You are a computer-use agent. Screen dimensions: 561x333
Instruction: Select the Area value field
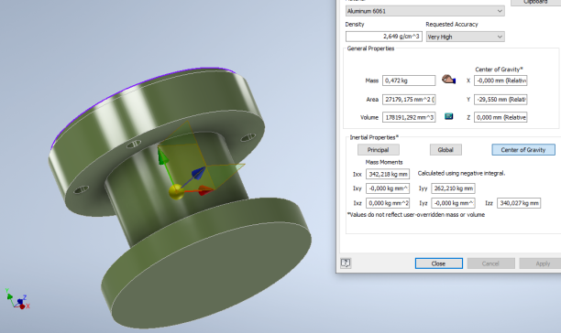(x=409, y=100)
